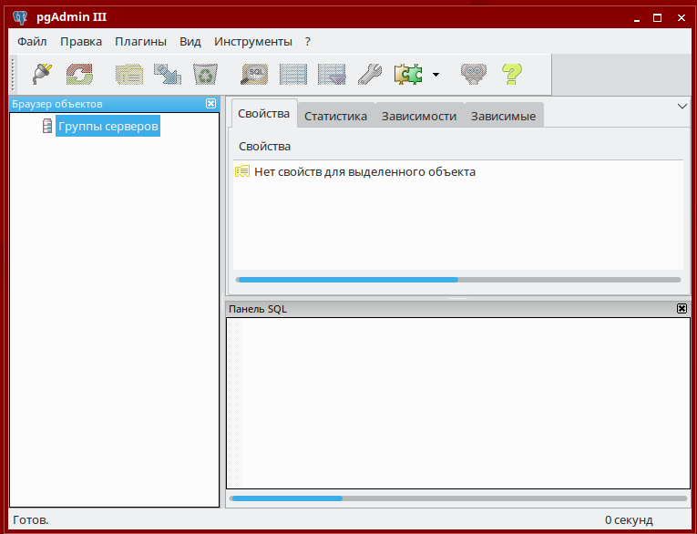Select the Группы серверов tree item
Image resolution: width=697 pixels, height=534 pixels.
pos(108,127)
